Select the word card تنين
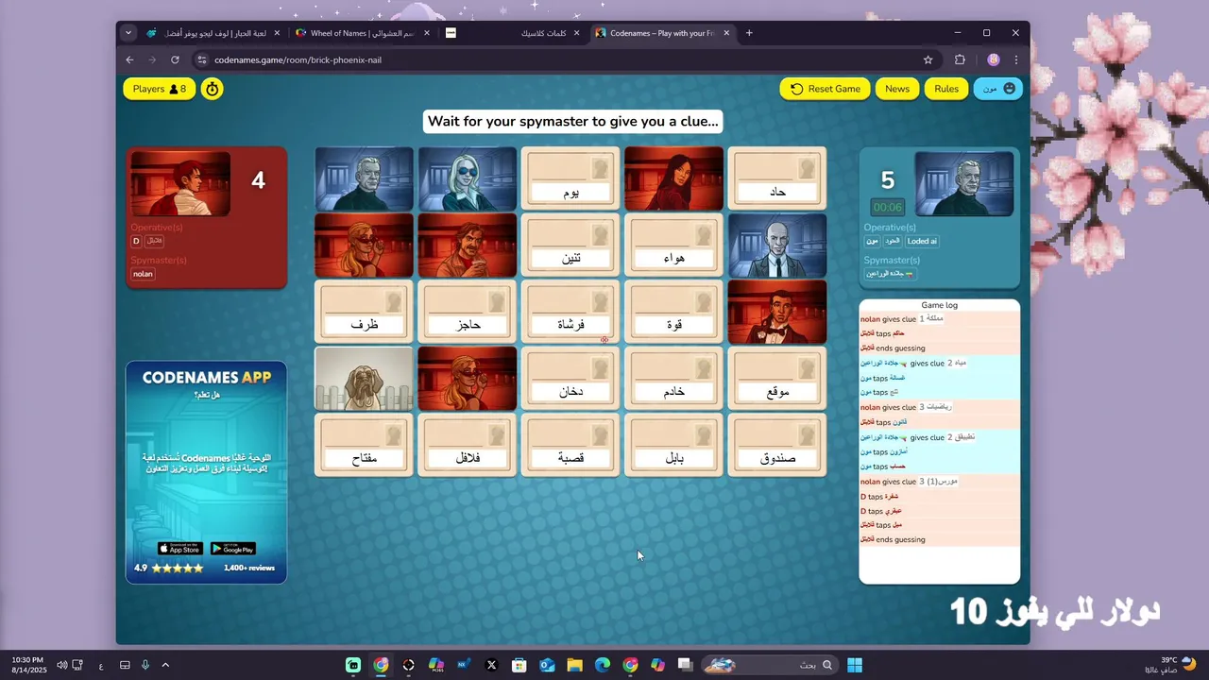 point(570,245)
